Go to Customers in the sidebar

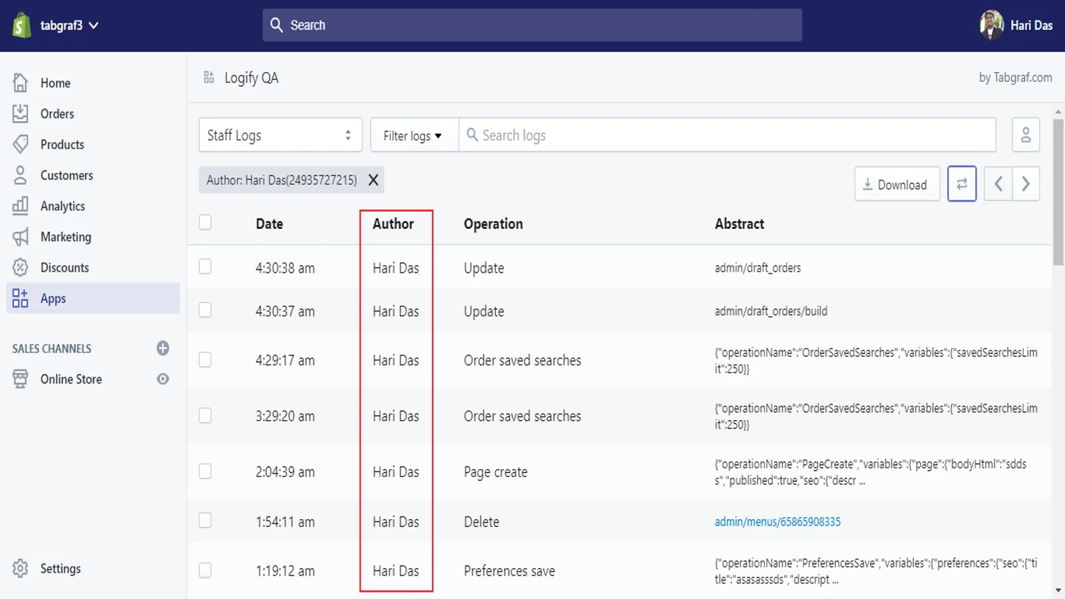67,175
